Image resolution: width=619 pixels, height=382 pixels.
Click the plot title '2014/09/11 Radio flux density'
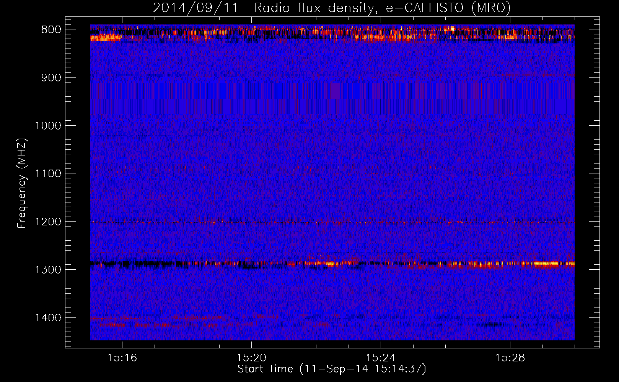332,8
